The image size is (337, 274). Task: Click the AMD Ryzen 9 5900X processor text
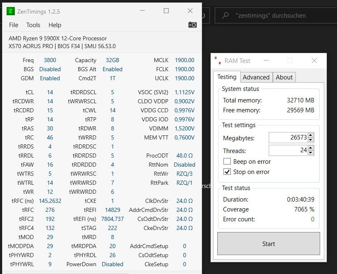click(x=58, y=39)
